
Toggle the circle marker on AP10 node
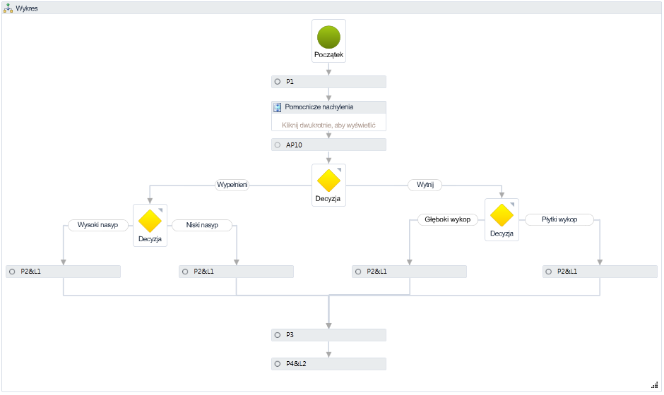click(x=278, y=145)
